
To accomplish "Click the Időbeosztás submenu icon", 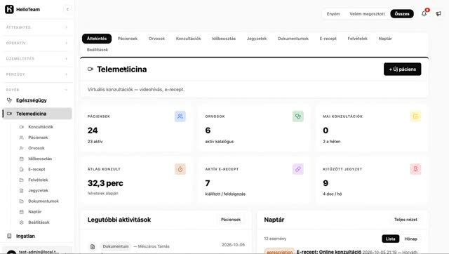I will pyautogui.click(x=22, y=159).
